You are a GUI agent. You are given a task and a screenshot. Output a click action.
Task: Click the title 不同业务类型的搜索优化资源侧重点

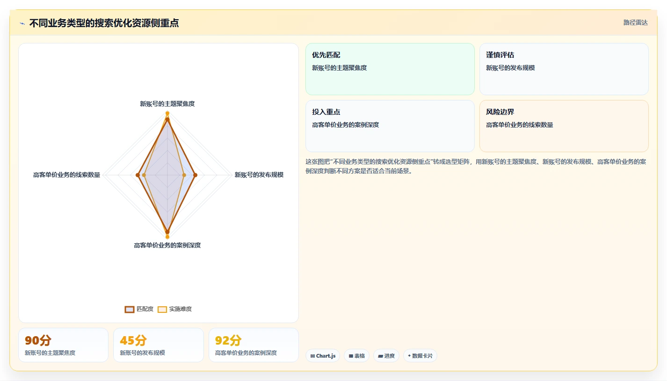[x=104, y=23]
